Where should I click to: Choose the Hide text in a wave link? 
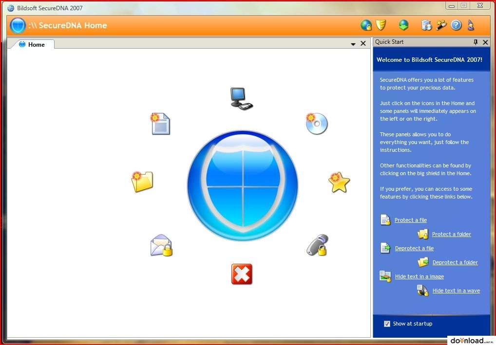[x=456, y=291]
